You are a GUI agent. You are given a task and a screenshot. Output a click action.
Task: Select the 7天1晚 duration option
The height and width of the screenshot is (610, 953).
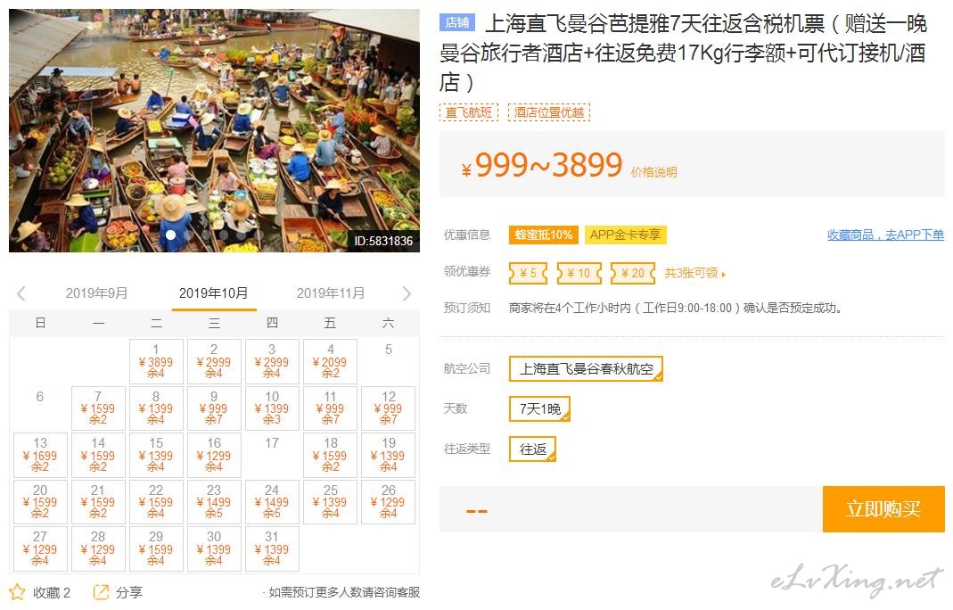[539, 408]
